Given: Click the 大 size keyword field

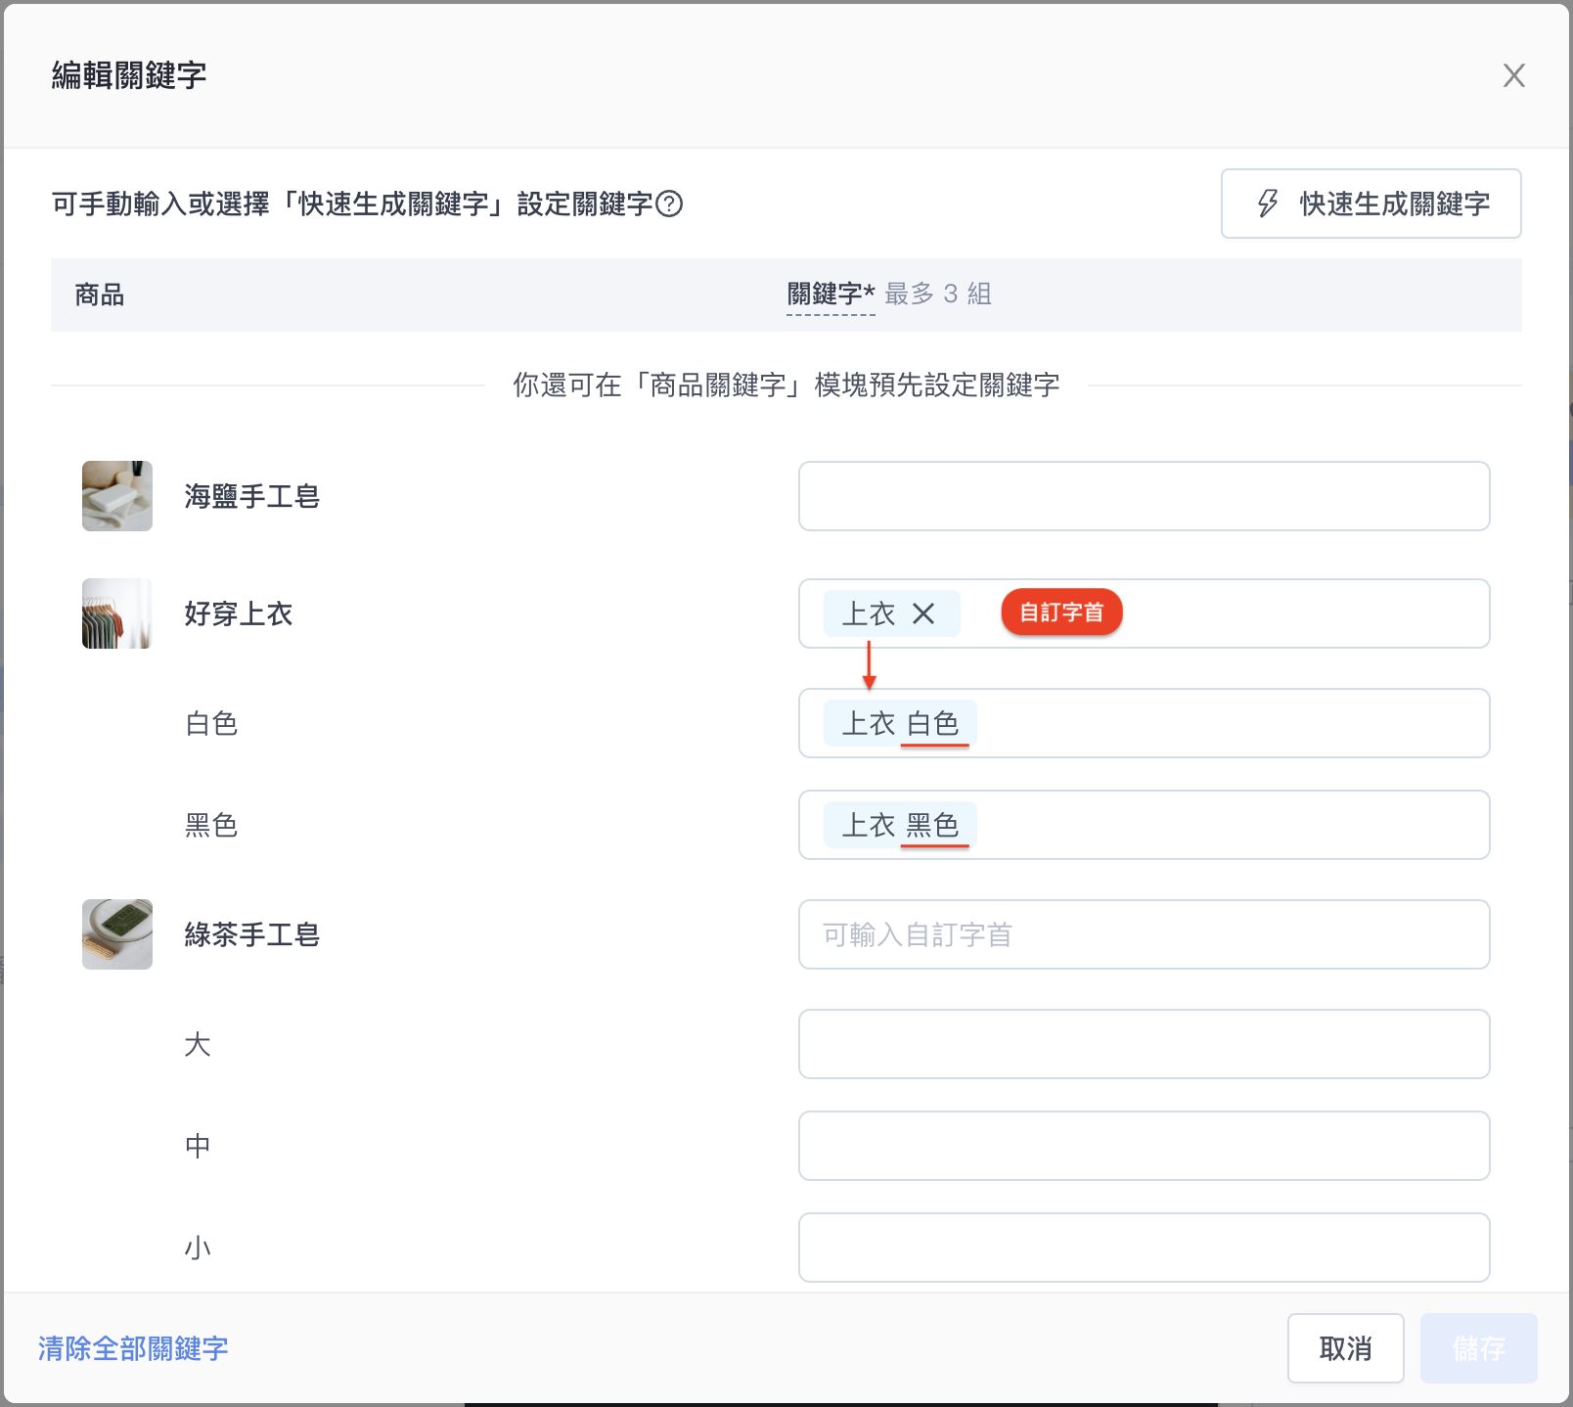Looking at the screenshot, I should pyautogui.click(x=1144, y=1044).
